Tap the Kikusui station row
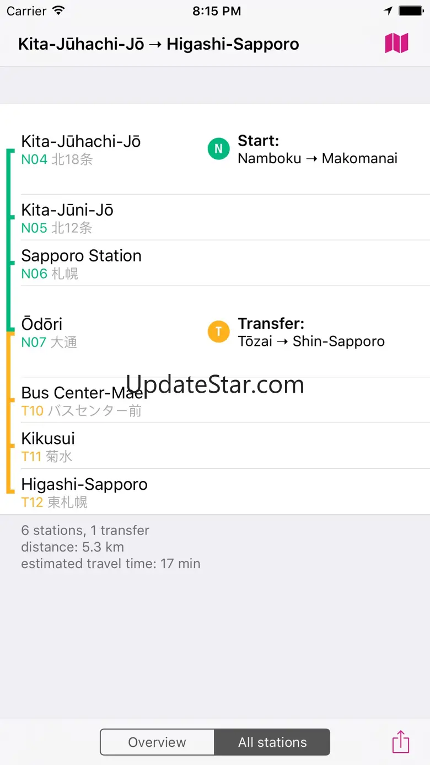 [x=49, y=447]
